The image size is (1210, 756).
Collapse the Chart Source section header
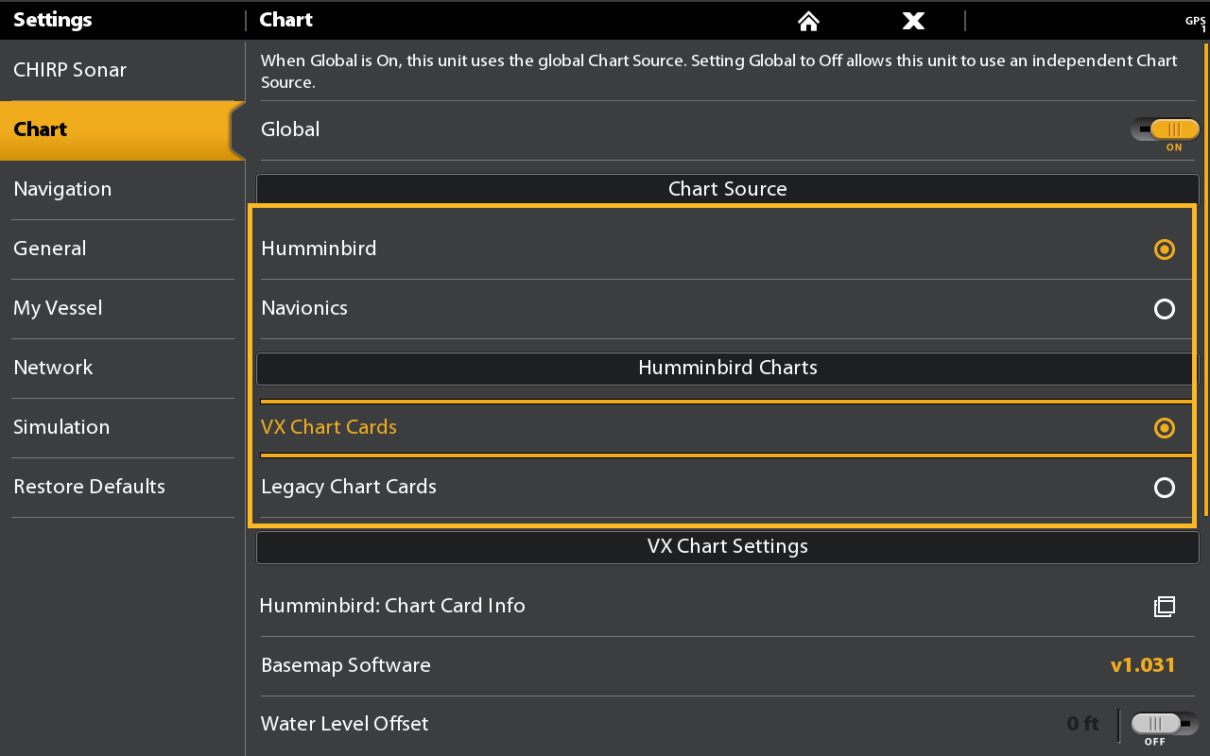tap(728, 189)
